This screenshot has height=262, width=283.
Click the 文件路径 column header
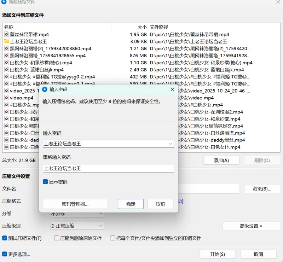click(159, 27)
